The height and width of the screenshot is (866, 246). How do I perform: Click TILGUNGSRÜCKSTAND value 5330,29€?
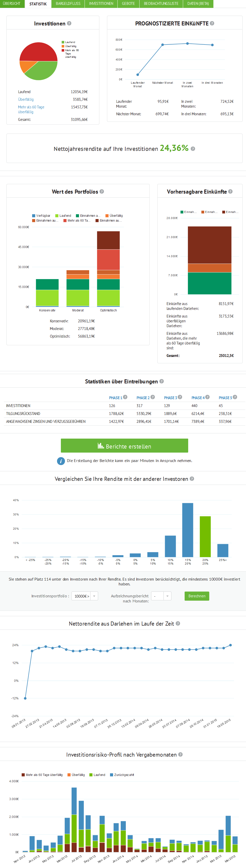coord(144,413)
